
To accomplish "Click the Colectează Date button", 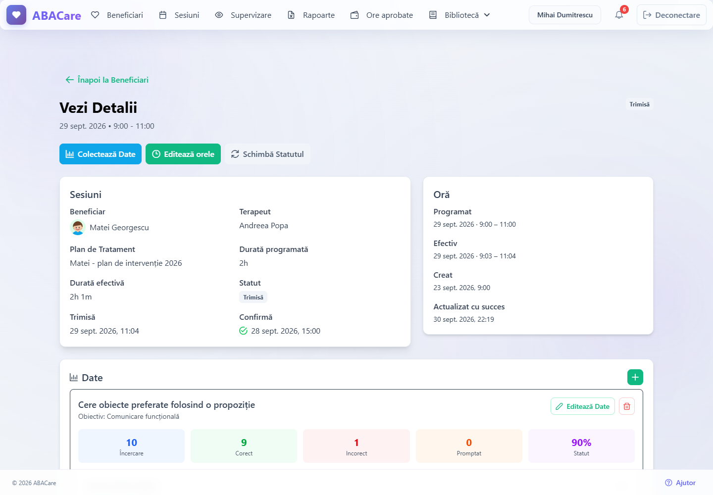I will point(101,154).
